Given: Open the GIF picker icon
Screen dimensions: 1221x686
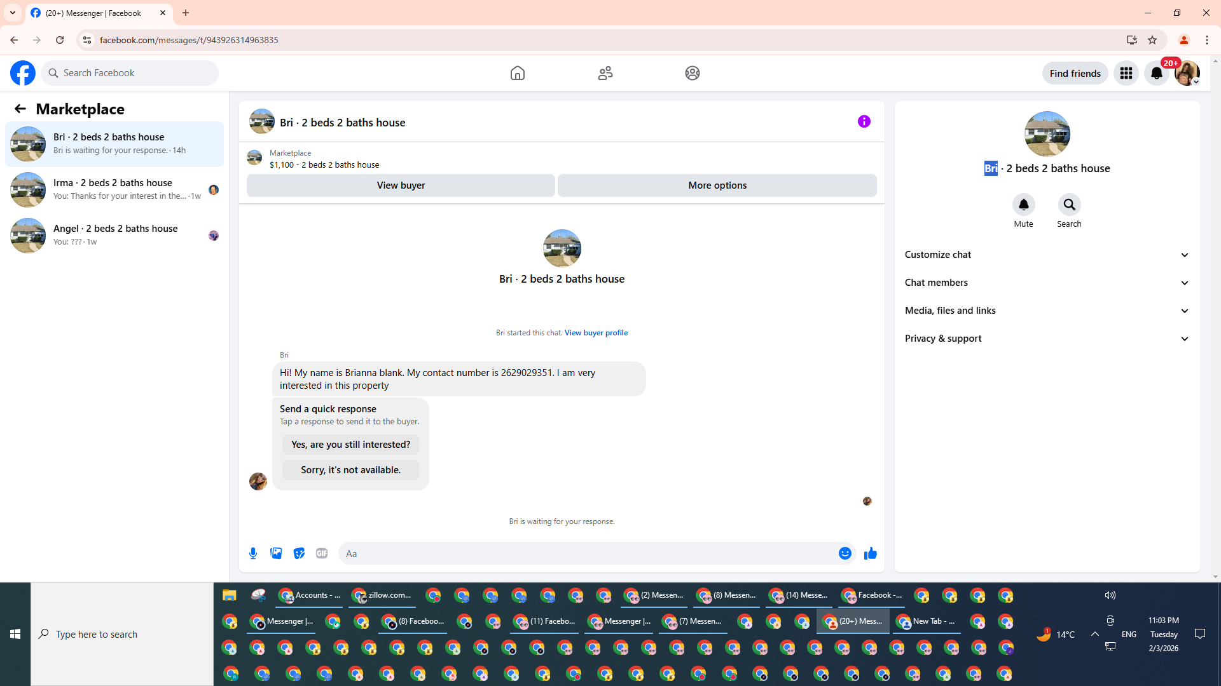Looking at the screenshot, I should (x=322, y=553).
